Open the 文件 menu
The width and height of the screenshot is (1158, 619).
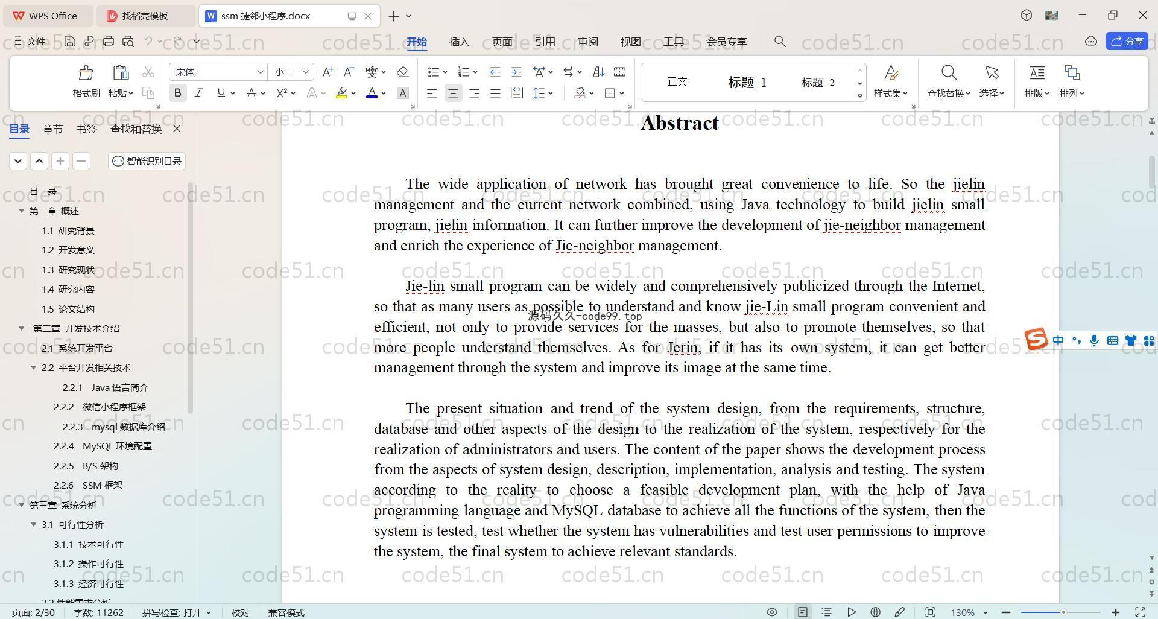pos(30,41)
